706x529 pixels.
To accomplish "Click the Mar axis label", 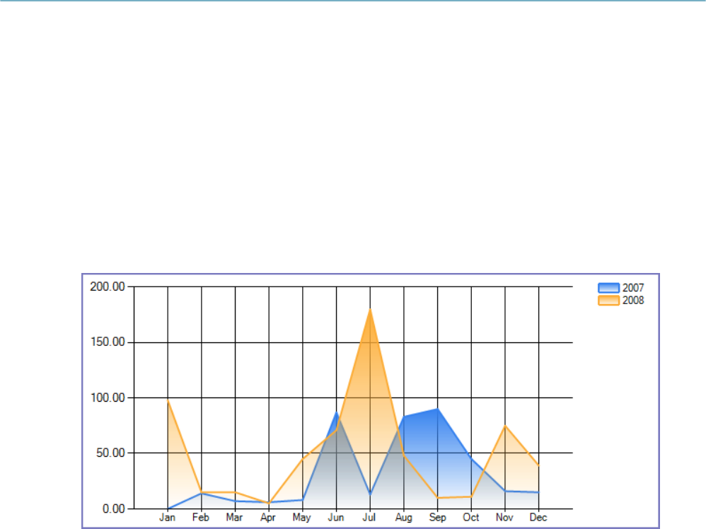I will point(234,517).
